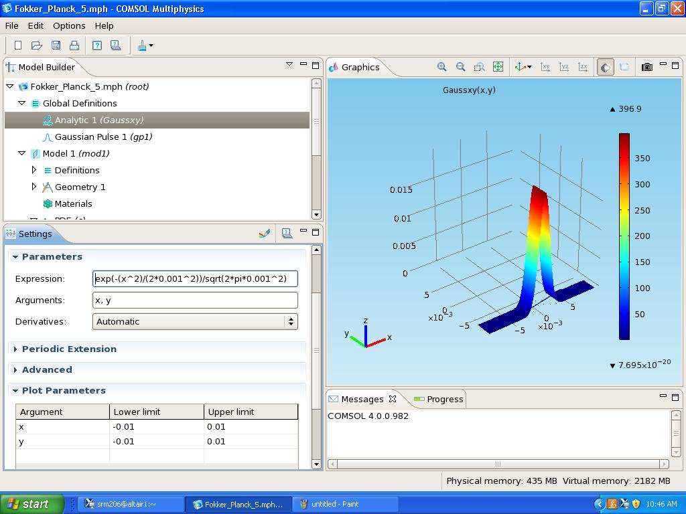Viewport: 686px width, 514px height.
Task: Click the Print icon in main toolbar
Action: click(x=74, y=46)
